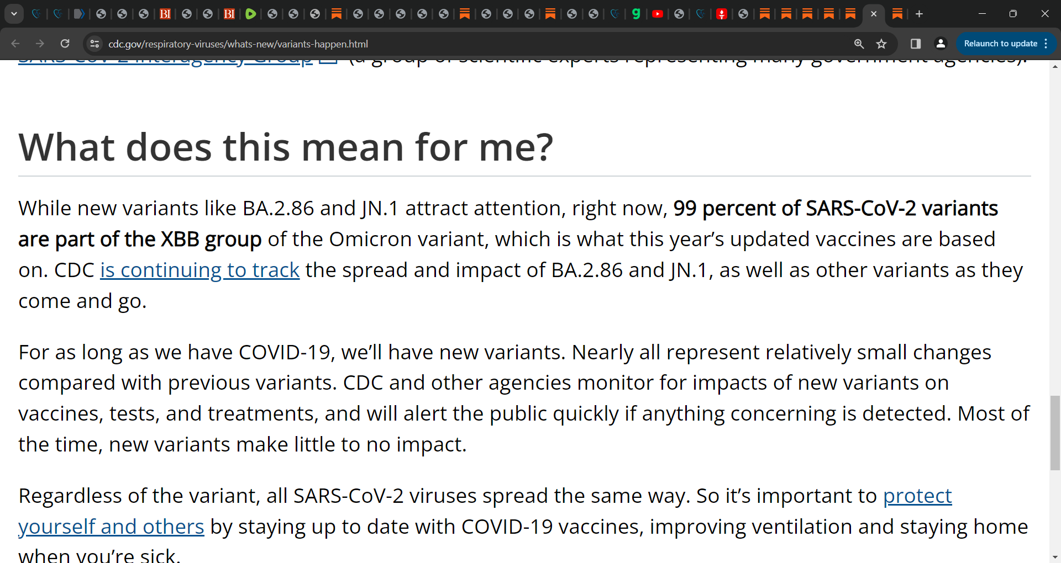
Task: Switch to the Goodreads tab
Action: pyautogui.click(x=636, y=14)
